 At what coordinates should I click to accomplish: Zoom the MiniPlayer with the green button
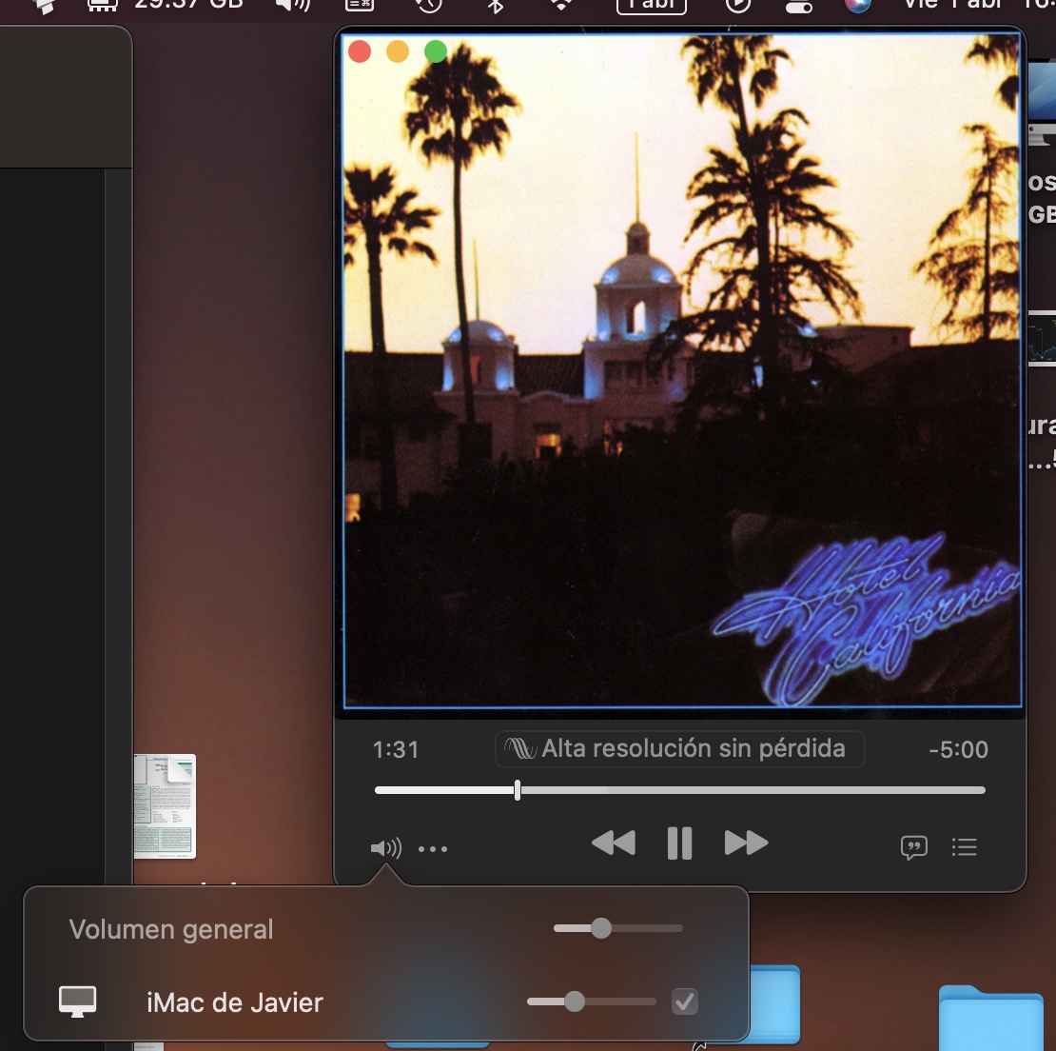tap(436, 51)
